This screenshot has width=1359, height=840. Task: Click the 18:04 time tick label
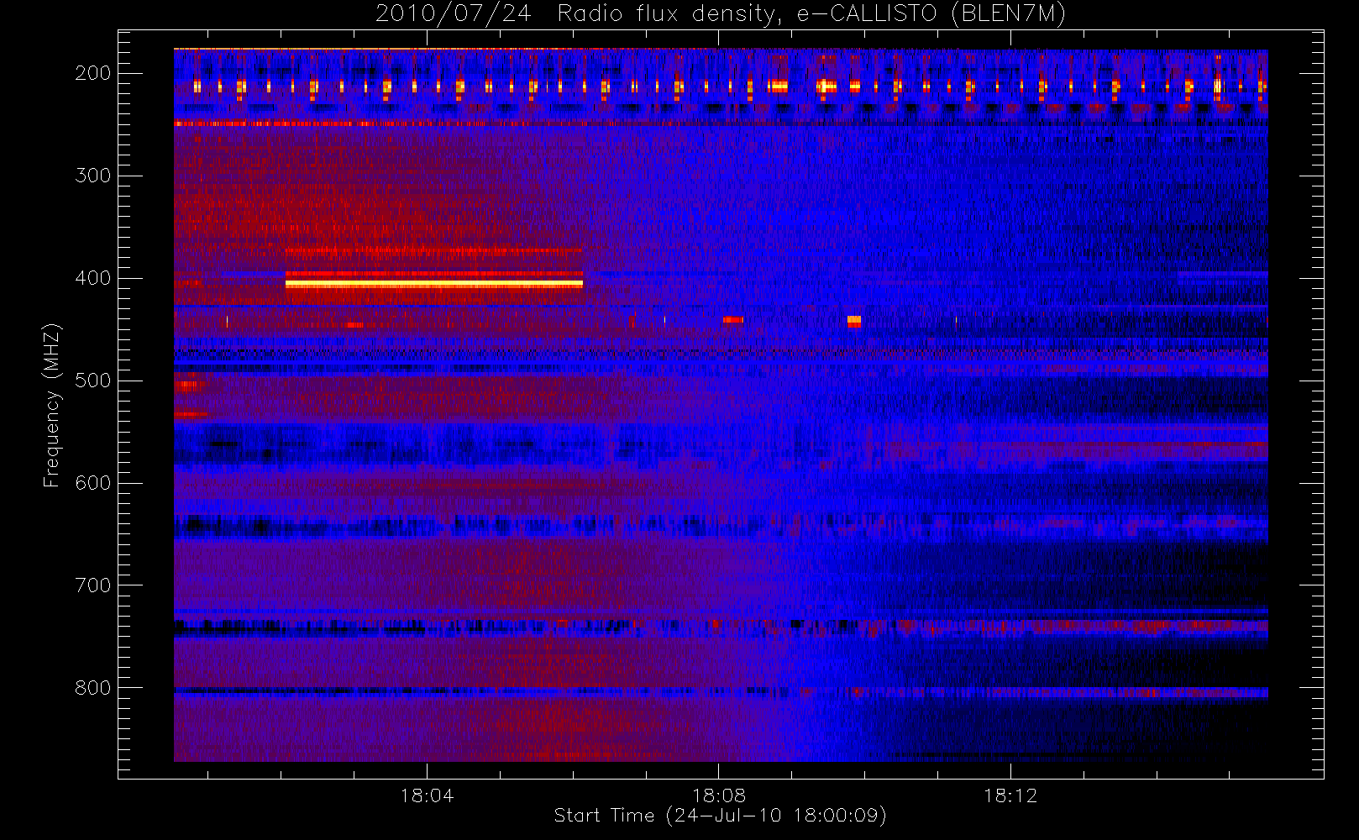pos(427,795)
